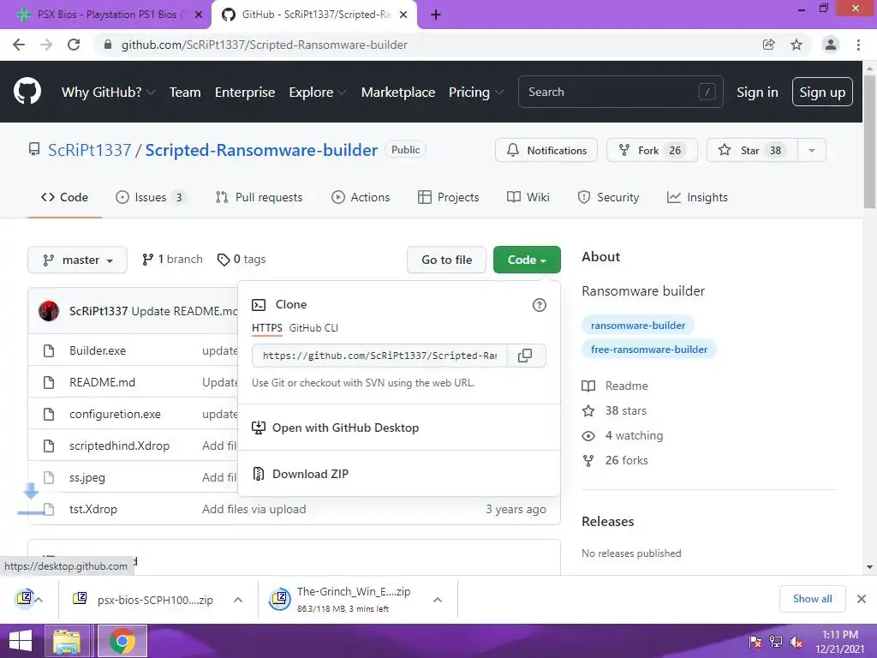Copy the clone URL with clipboard icon

(525, 356)
